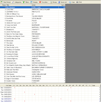This screenshot has height=102, width=101.
Task: Select the PINK FLOYD artist cell
Action: click(x=45, y=12)
